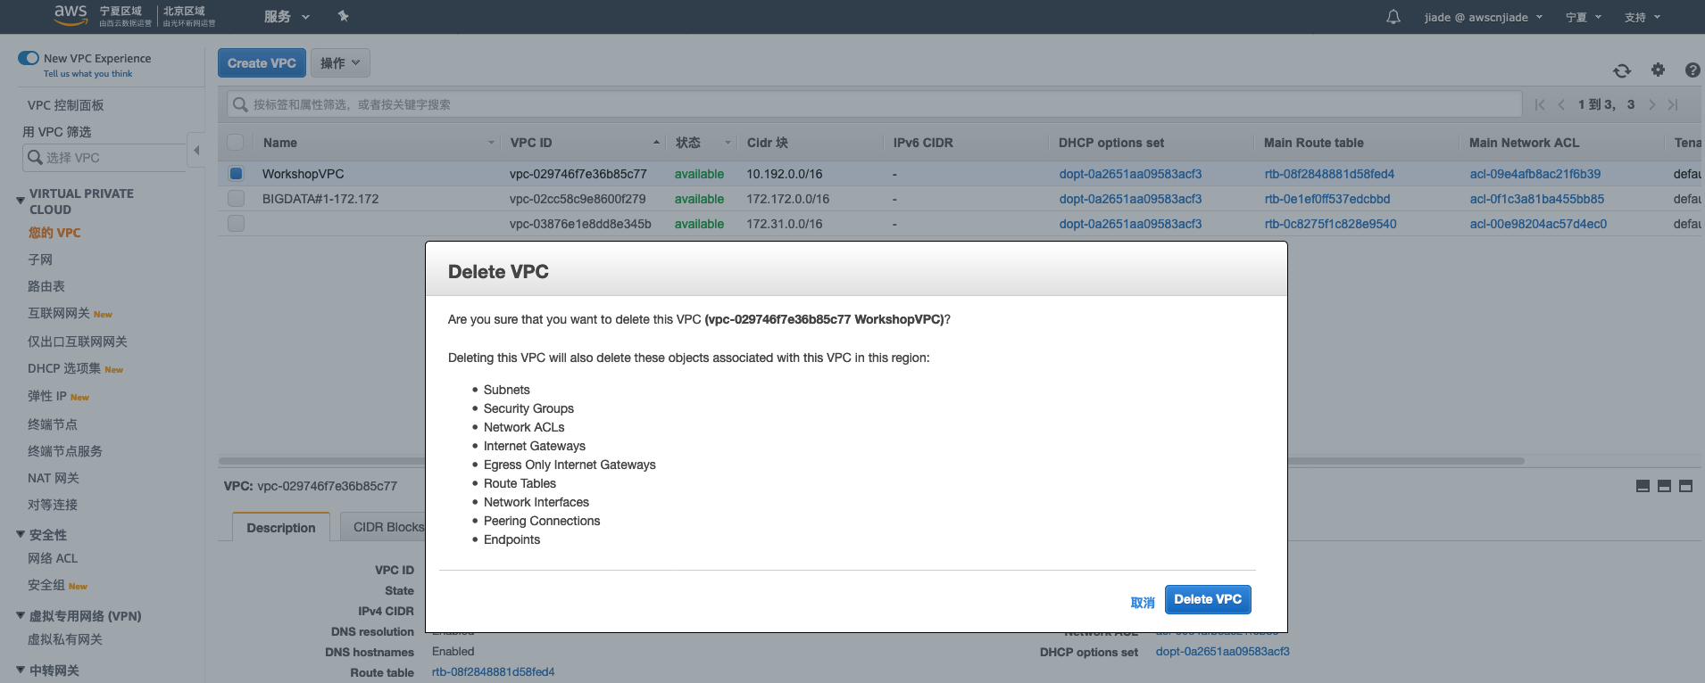
Task: Uncheck the WorkshopVPC row checkbox
Action: point(236,174)
